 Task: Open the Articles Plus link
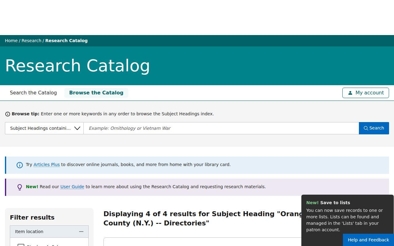[46, 165]
